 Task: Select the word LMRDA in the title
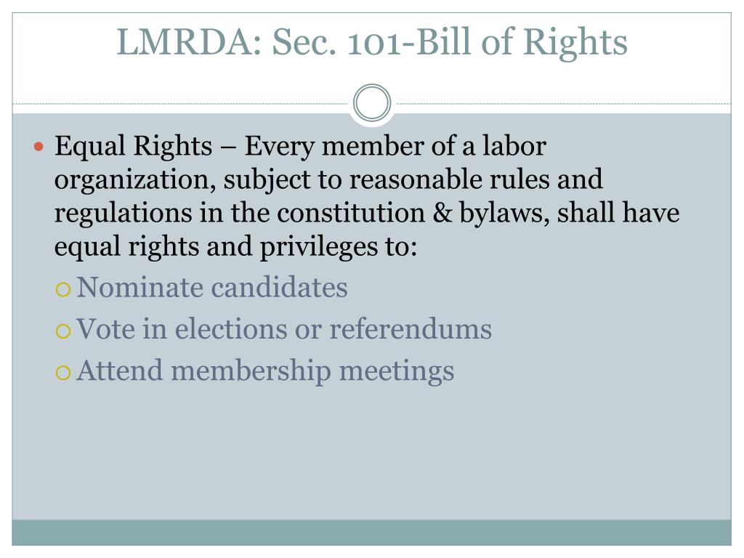190,42
